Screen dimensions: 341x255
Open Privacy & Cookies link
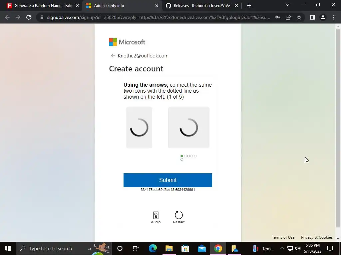(x=317, y=237)
